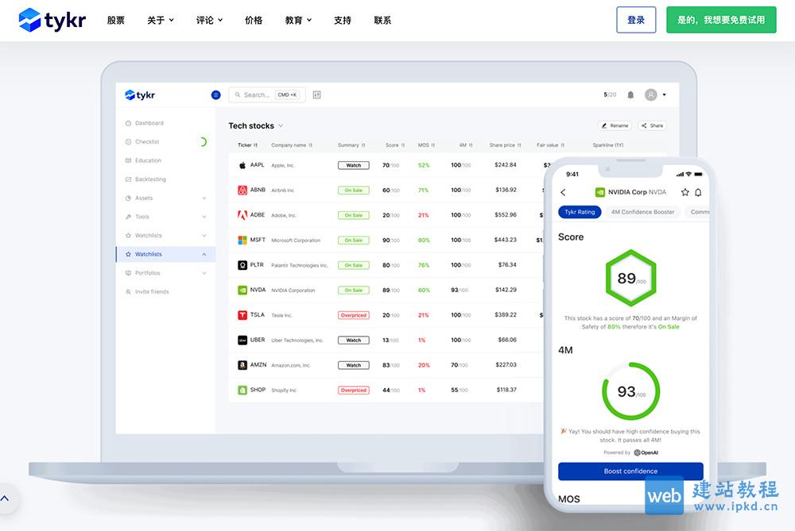This screenshot has height=531, width=795.
Task: Open the Dashboard from the sidebar
Action: click(127, 123)
